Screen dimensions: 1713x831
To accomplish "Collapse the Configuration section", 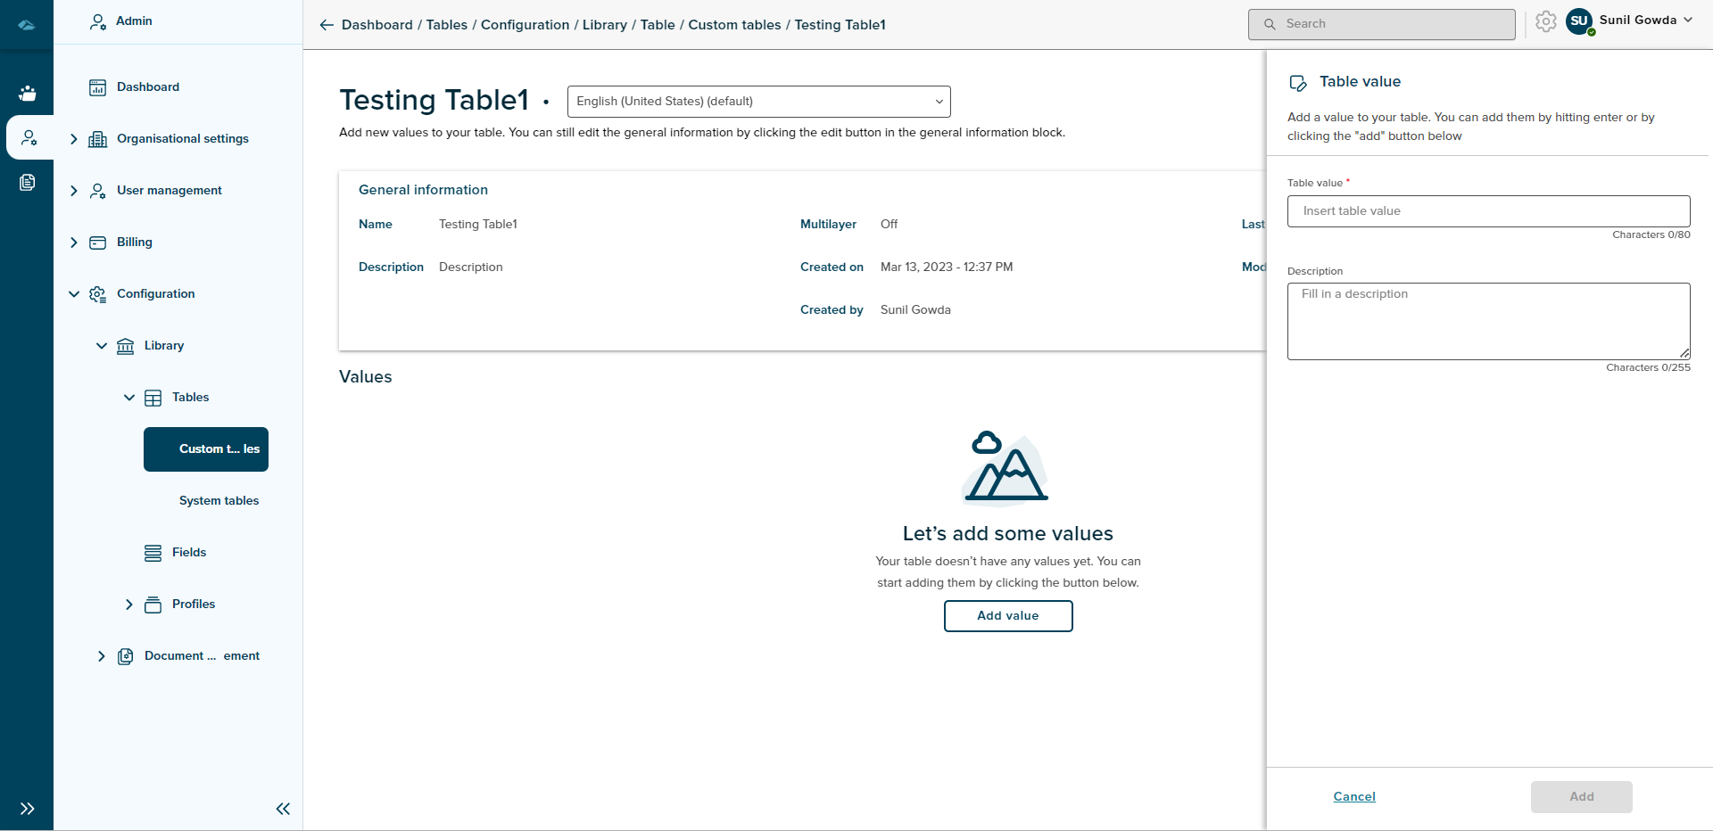I will point(74,294).
